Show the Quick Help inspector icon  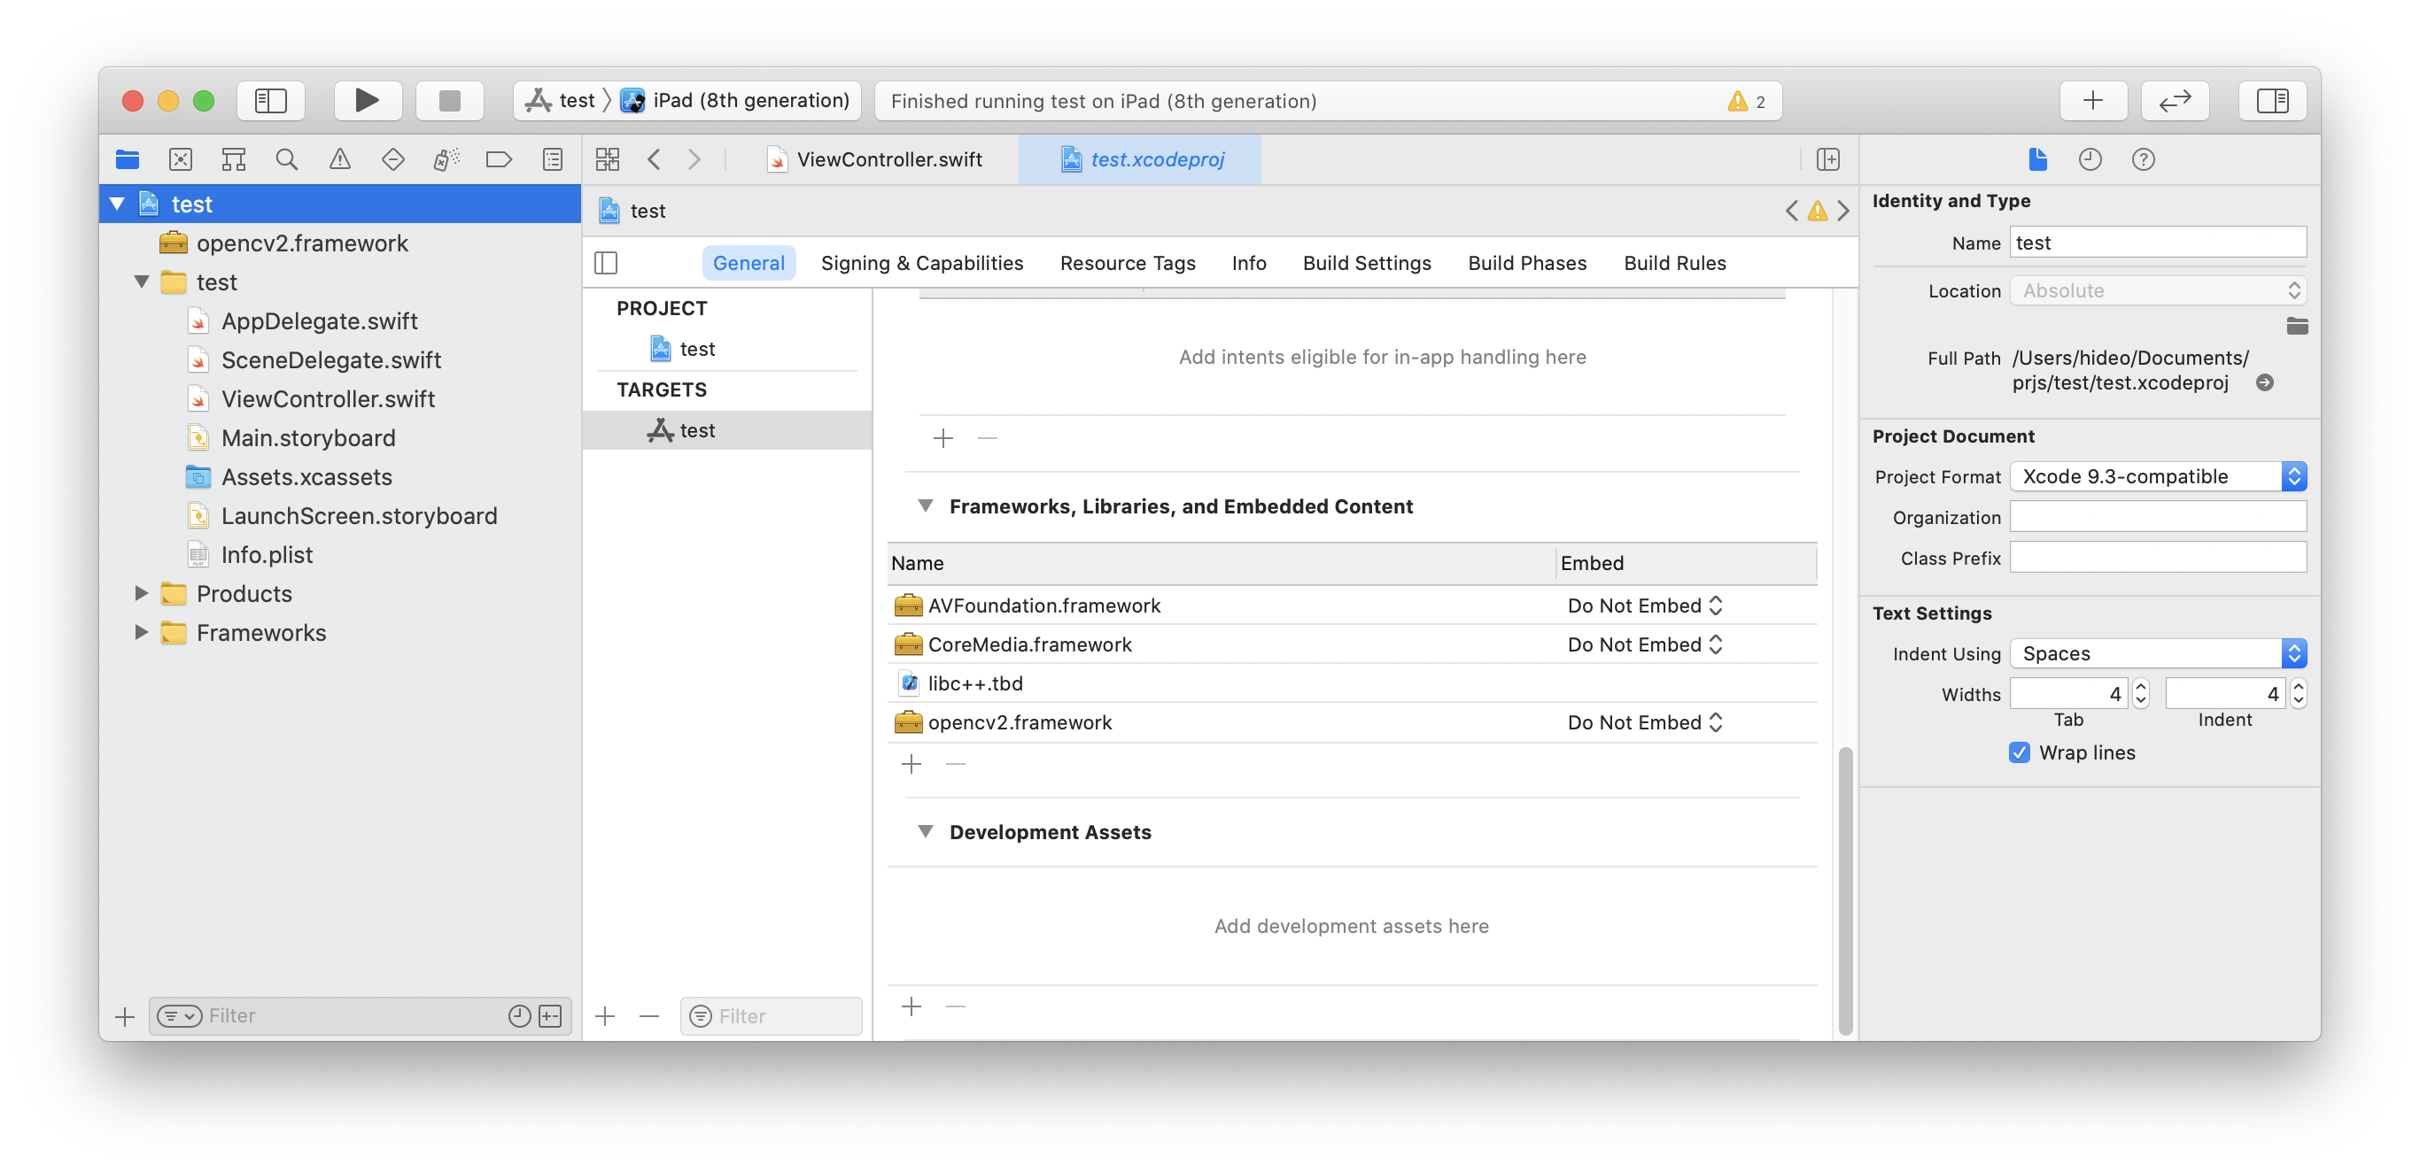click(x=2143, y=159)
